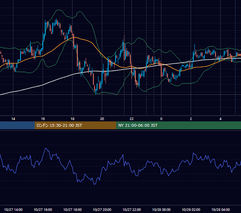Click the 20 hour axis label
The image size is (241, 213).
[x=102, y=119]
